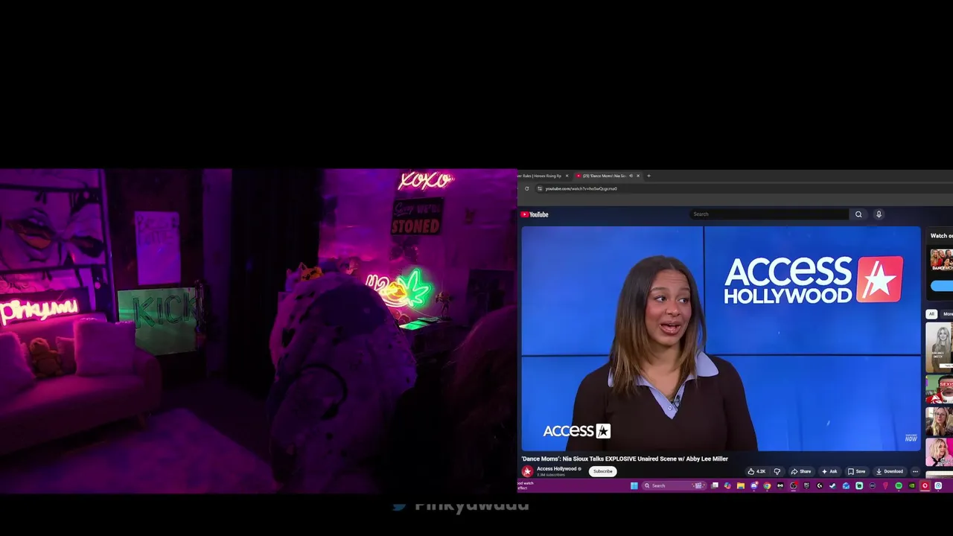The width and height of the screenshot is (953, 536).
Task: Reload the page with the browser refresh icon
Action: coord(526,188)
